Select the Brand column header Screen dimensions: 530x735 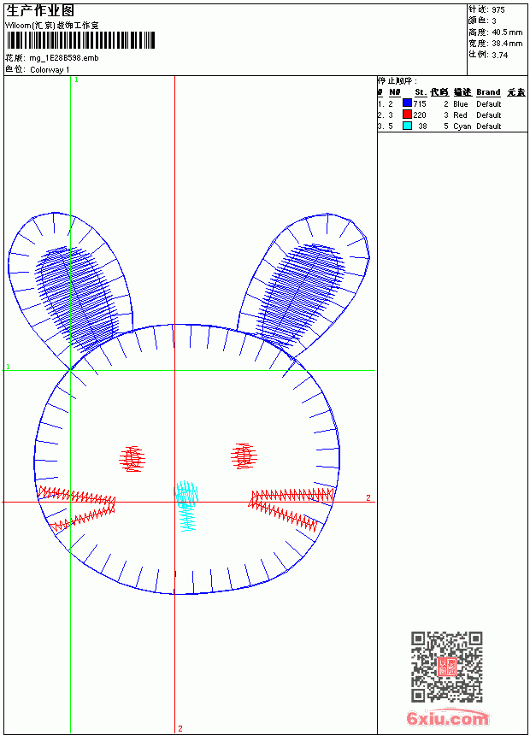point(488,92)
